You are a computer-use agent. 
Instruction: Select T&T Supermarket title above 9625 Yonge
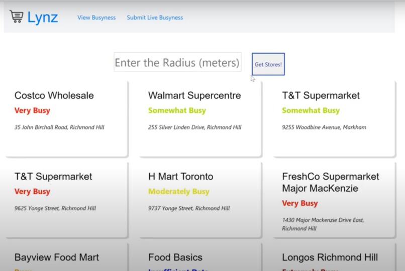[x=53, y=176]
